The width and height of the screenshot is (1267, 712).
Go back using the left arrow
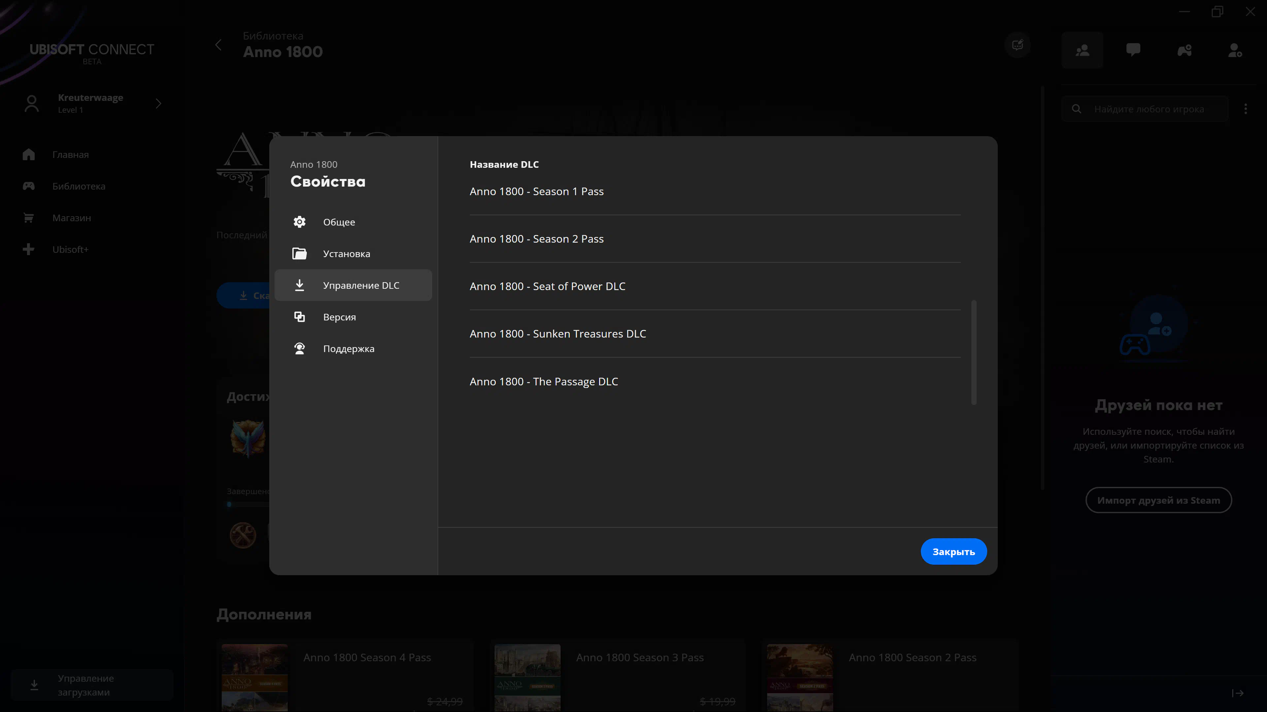pyautogui.click(x=219, y=45)
